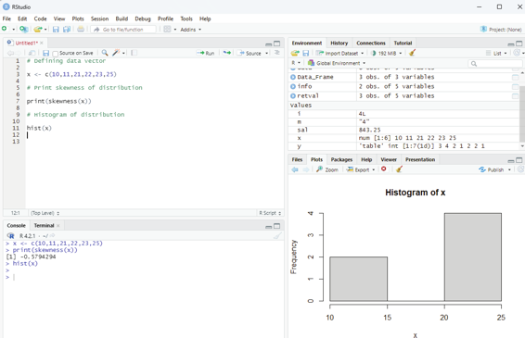
Task: Open the R Script file type selector
Action: (x=270, y=213)
